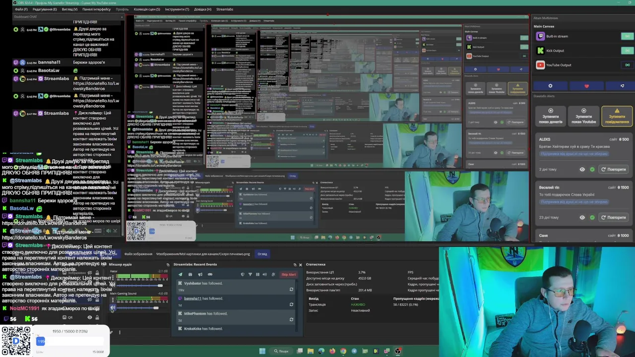Open the Вигляд (V) menu

[69, 9]
